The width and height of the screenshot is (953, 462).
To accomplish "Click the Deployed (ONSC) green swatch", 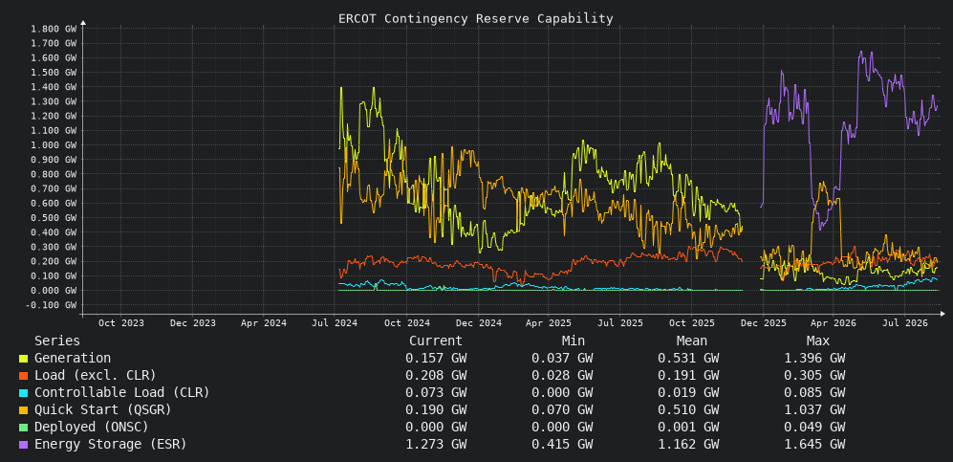I will pyautogui.click(x=23, y=428).
